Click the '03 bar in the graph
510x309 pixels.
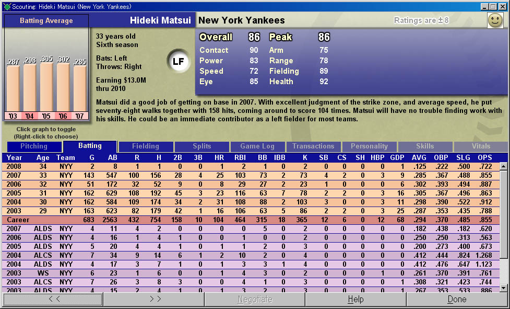(13, 88)
